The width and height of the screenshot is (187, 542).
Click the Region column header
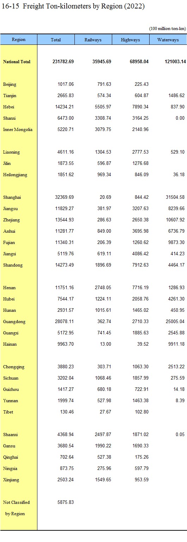click(19, 40)
